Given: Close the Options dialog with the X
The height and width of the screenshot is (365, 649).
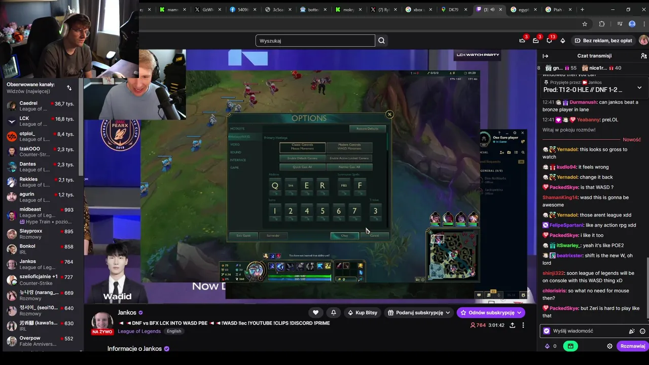Looking at the screenshot, I should click(389, 115).
